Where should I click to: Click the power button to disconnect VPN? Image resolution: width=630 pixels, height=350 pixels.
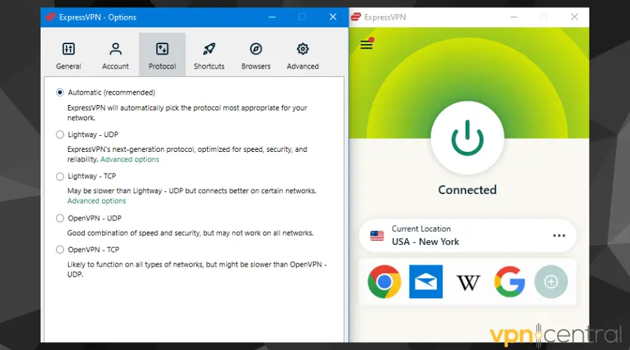point(468,138)
